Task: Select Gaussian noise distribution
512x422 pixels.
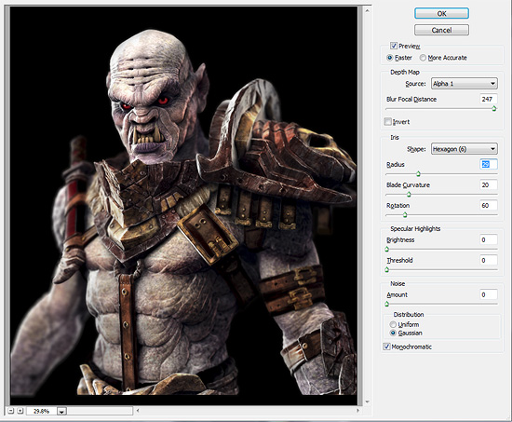Action: (x=393, y=334)
